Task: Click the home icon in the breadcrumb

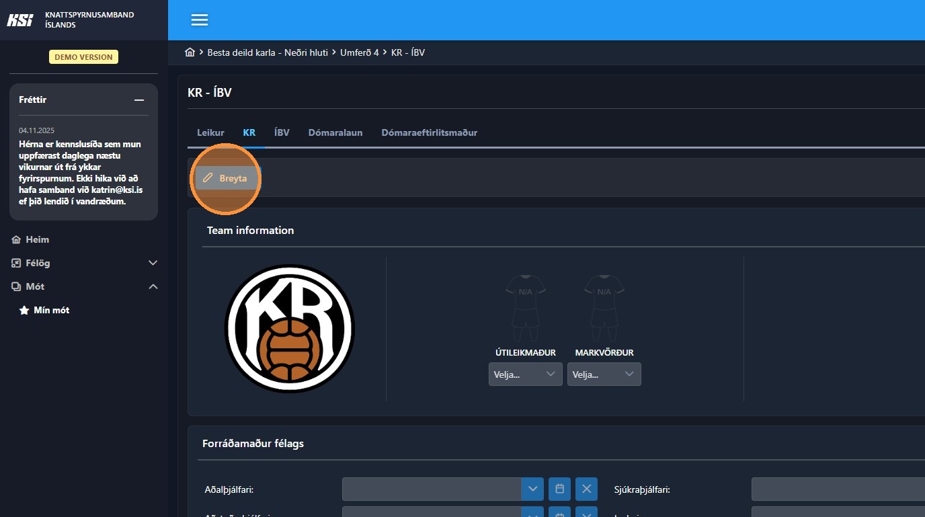Action: (x=190, y=52)
